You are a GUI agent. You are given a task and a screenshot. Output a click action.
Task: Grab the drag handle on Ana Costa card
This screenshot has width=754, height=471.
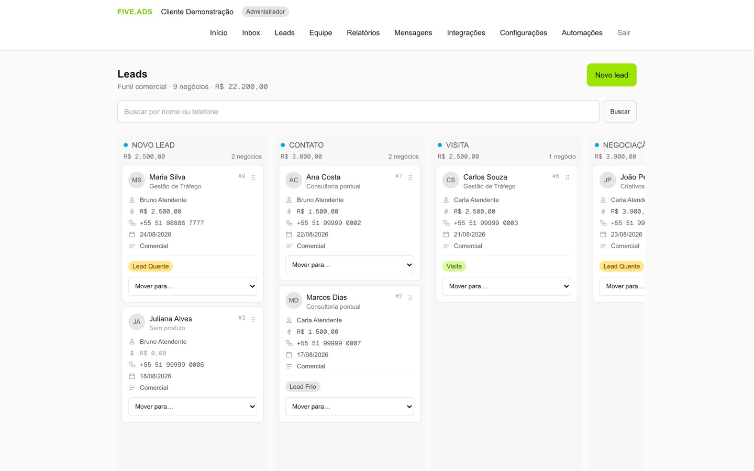click(411, 177)
